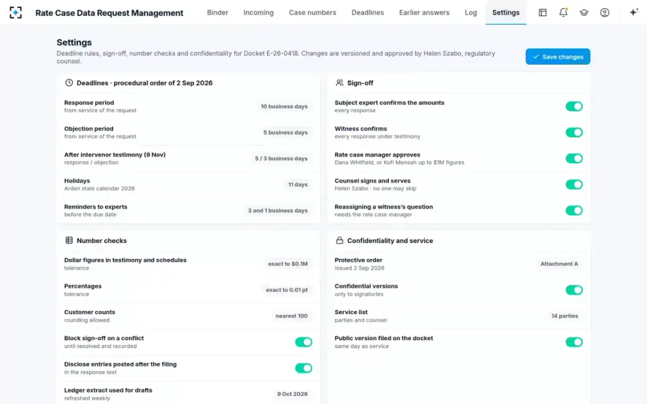
Task: Click Dana Whitfield approver description text
Action: pyautogui.click(x=400, y=162)
